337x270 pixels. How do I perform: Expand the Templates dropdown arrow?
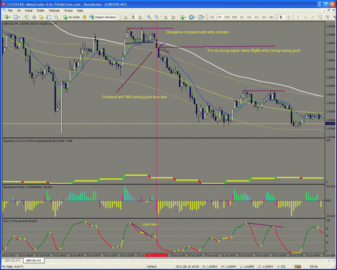pyautogui.click(x=204, y=17)
